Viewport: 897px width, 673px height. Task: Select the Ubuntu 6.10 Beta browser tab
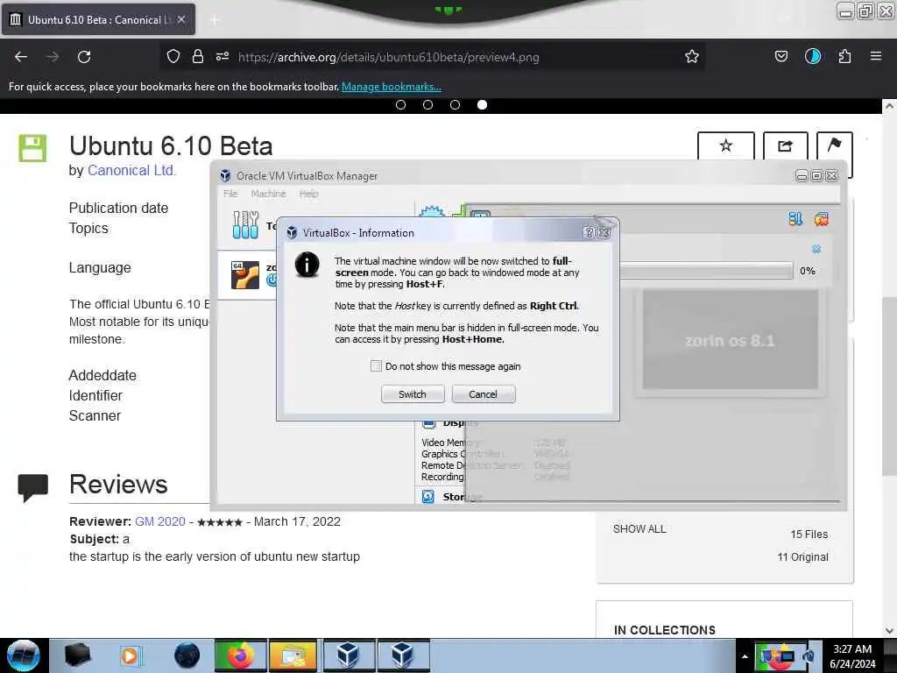97,19
